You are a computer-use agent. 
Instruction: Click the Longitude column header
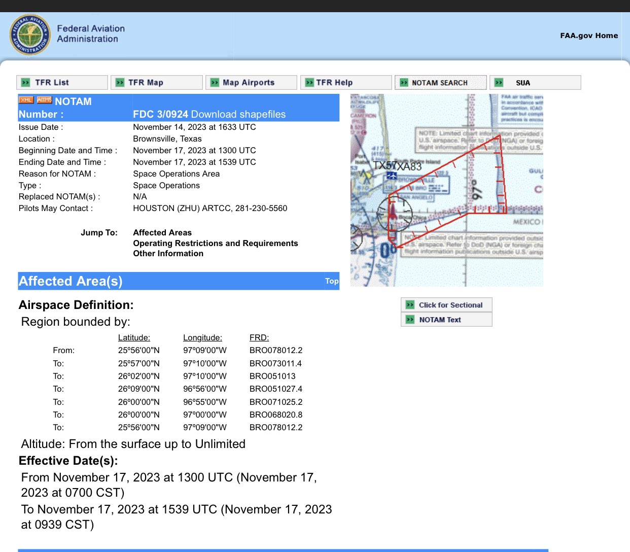pos(202,337)
